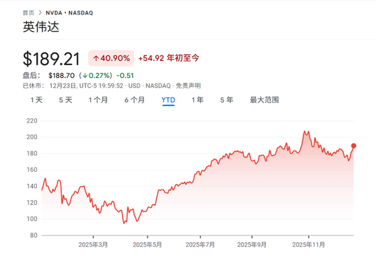Open the 免责声明 disclaimer link
This screenshot has width=376, height=260.
[188, 86]
